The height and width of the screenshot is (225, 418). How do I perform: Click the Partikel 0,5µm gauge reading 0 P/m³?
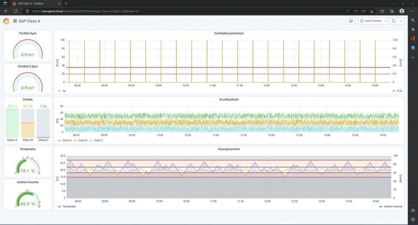coord(28,82)
